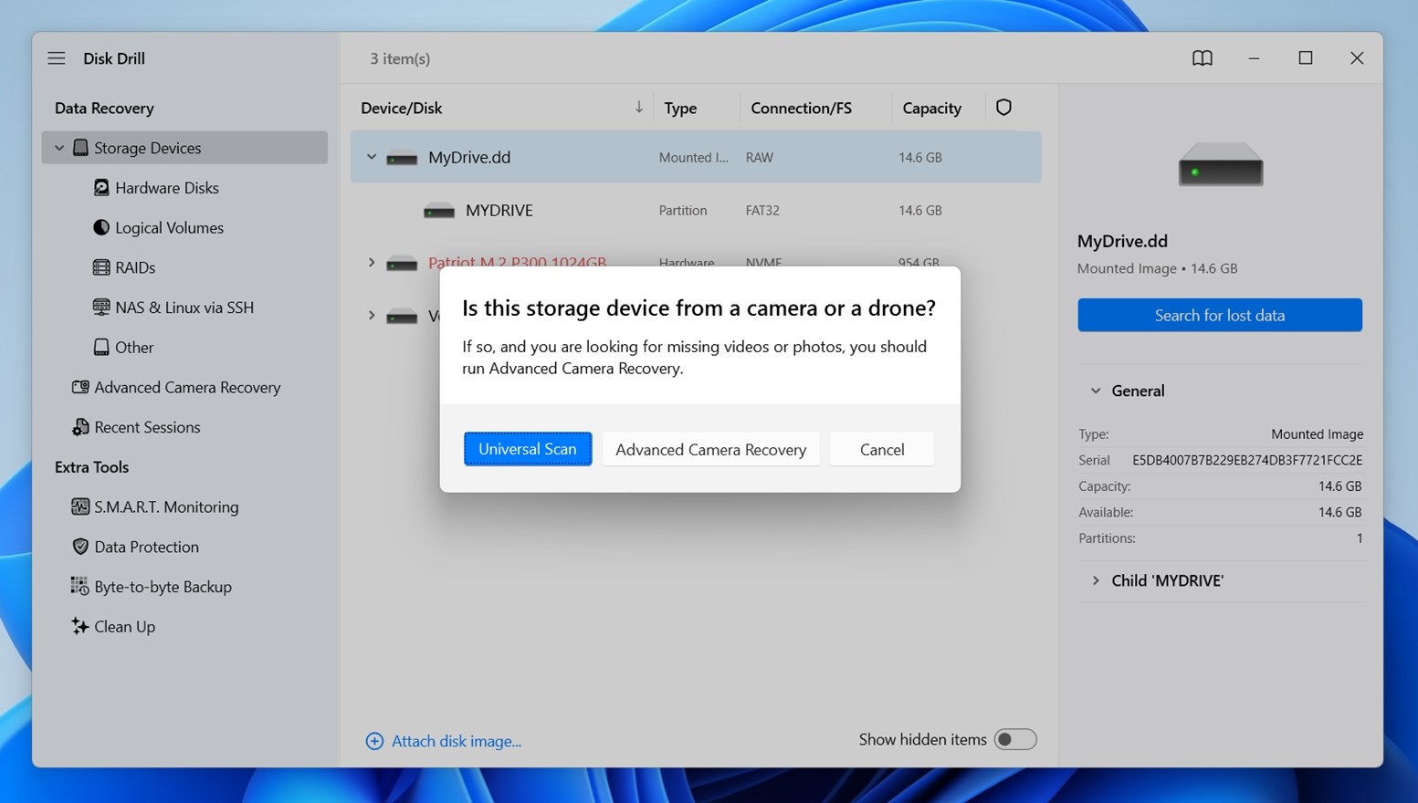Screen dimensions: 1418x803
Task: Open Byte-to-byte Backup tool
Action: pos(163,587)
